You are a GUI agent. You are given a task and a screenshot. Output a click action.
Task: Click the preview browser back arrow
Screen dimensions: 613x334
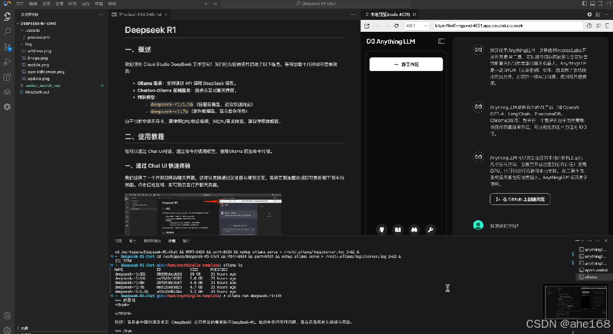point(378,26)
